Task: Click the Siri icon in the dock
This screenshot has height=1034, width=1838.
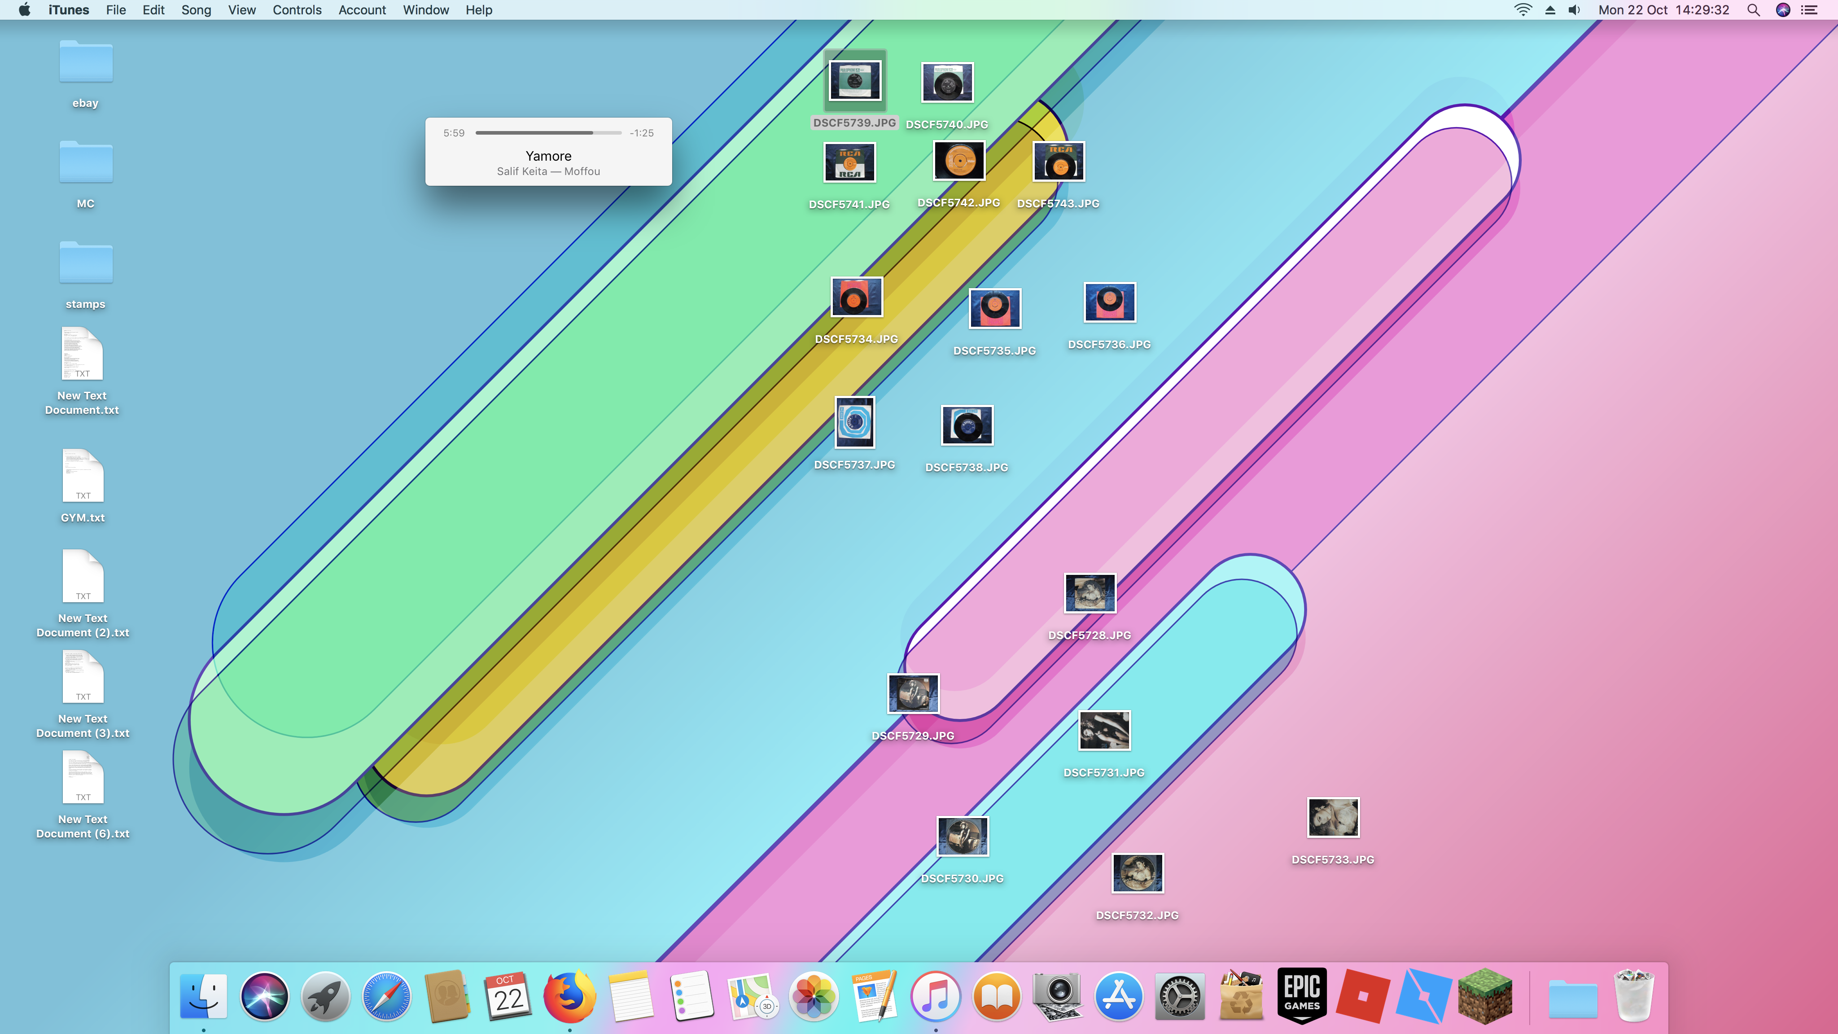Action: tap(264, 996)
